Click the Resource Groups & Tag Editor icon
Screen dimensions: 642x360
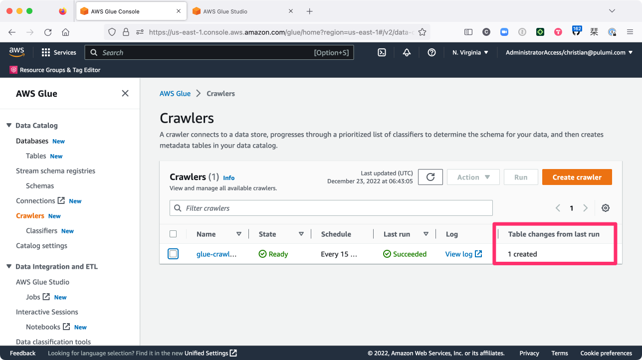click(x=13, y=70)
